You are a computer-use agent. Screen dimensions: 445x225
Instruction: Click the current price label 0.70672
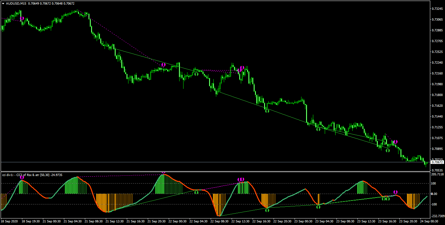(437, 162)
